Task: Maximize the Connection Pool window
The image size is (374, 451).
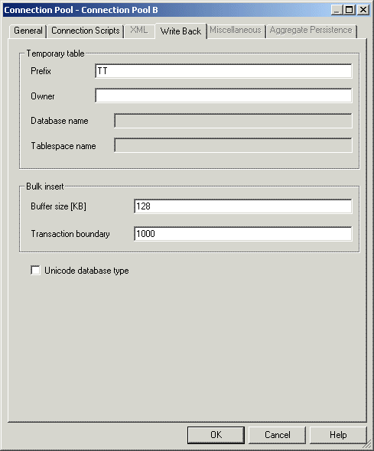Action: [350, 10]
